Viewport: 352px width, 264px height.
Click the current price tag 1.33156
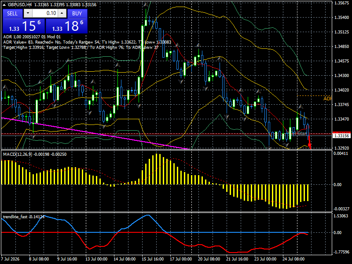click(x=342, y=136)
